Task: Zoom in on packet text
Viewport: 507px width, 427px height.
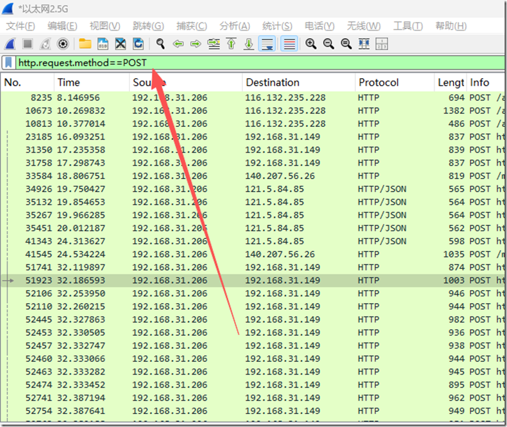Action: [x=311, y=43]
